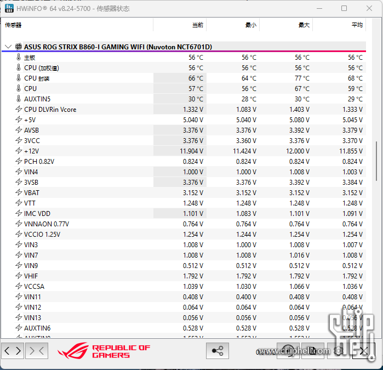Click the 1.403 V maximum Vcore value
This screenshot has height=370, width=383.
point(300,110)
